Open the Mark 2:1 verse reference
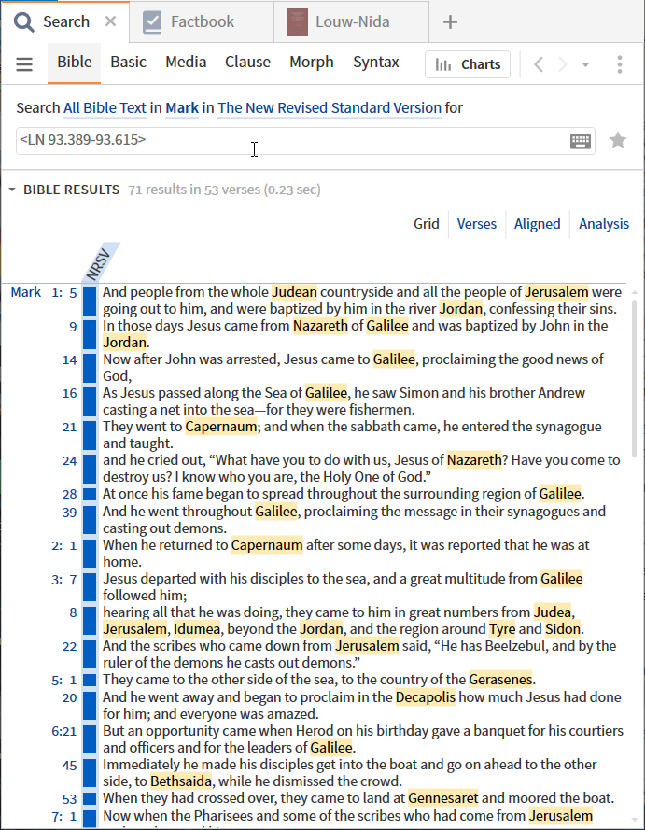The height and width of the screenshot is (830, 645). tap(64, 546)
